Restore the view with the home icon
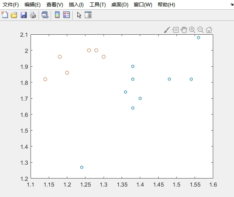The image size is (234, 197). (209, 30)
